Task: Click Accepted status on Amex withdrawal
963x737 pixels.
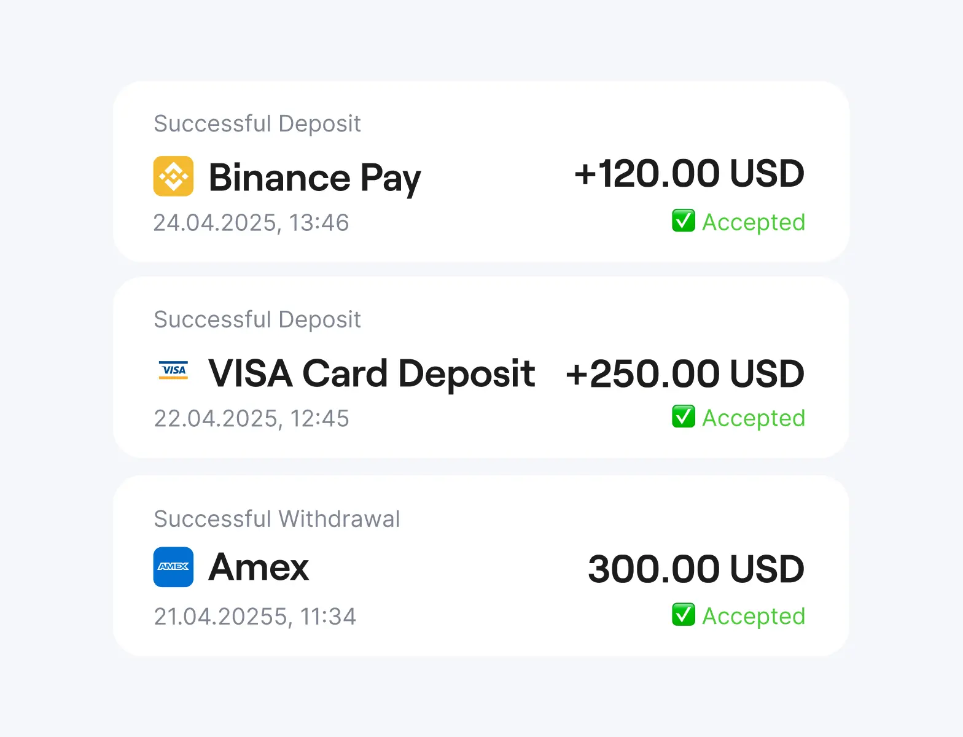Action: pyautogui.click(x=753, y=616)
